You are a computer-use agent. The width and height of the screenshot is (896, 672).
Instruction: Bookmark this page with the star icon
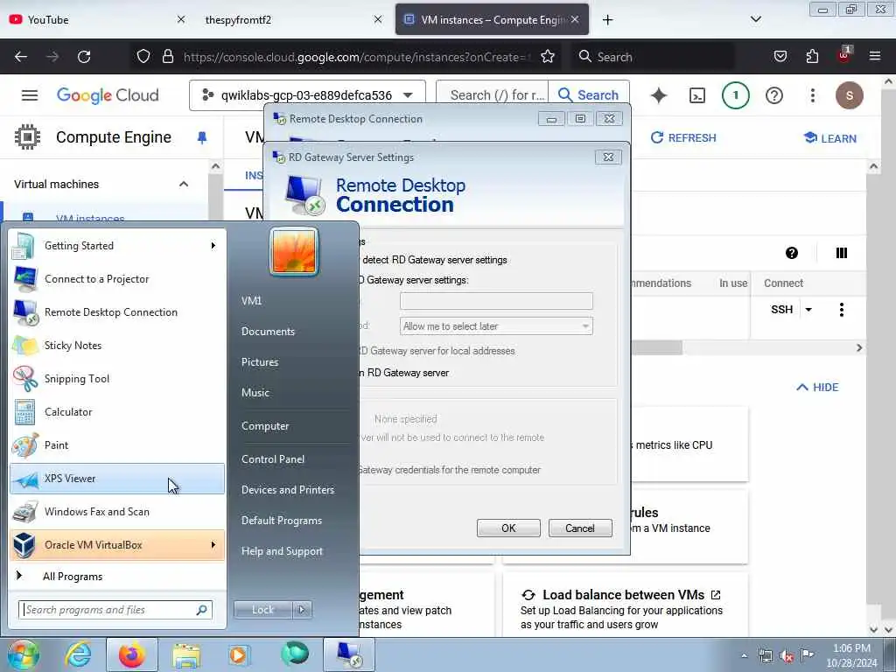(x=548, y=57)
